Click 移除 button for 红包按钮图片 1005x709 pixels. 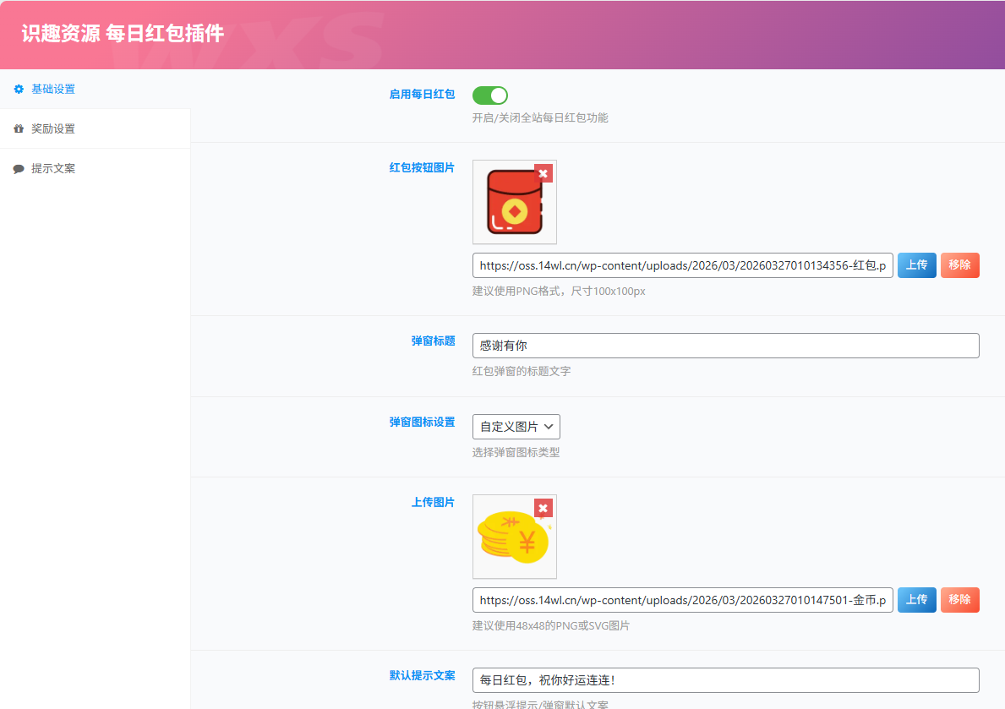(x=959, y=265)
